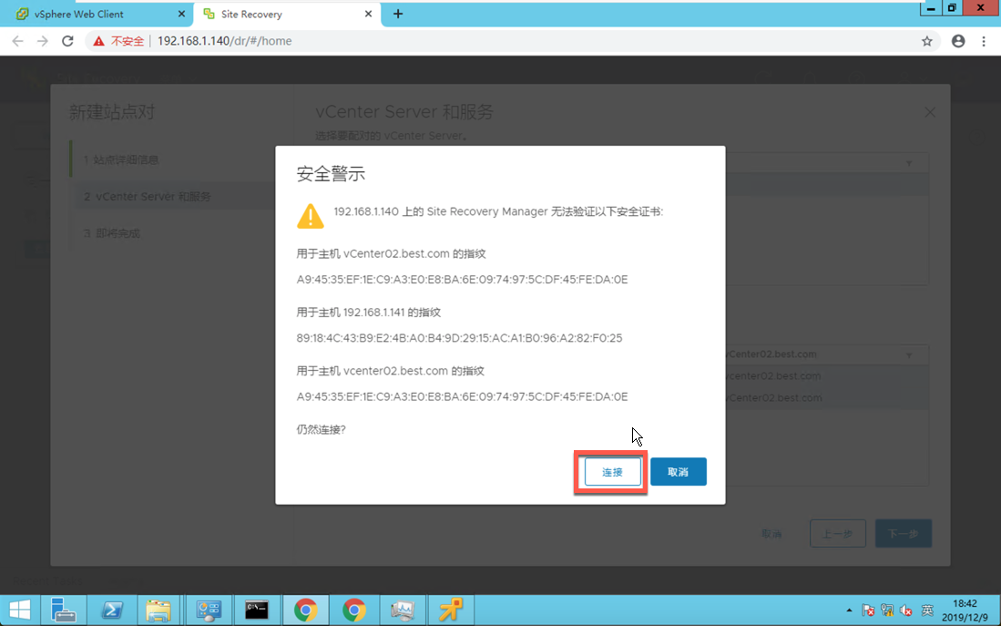Reload the current page
This screenshot has height=626, width=1001.
[x=67, y=41]
